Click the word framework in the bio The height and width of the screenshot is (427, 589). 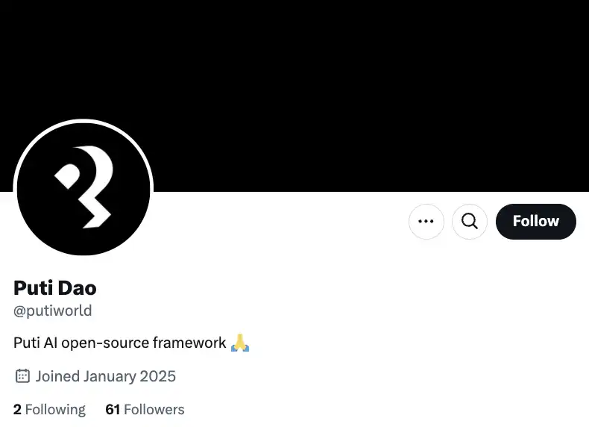(189, 343)
